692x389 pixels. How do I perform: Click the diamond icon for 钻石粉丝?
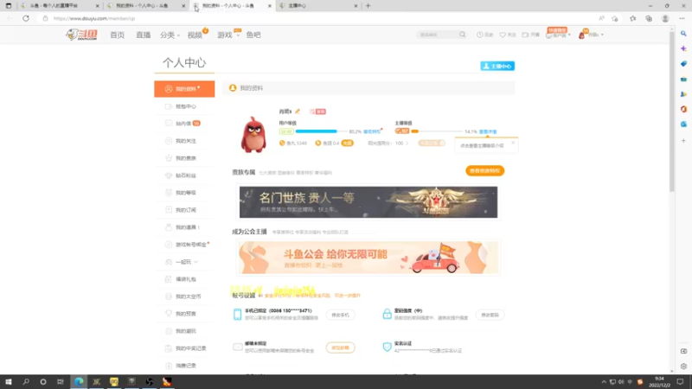click(169, 175)
